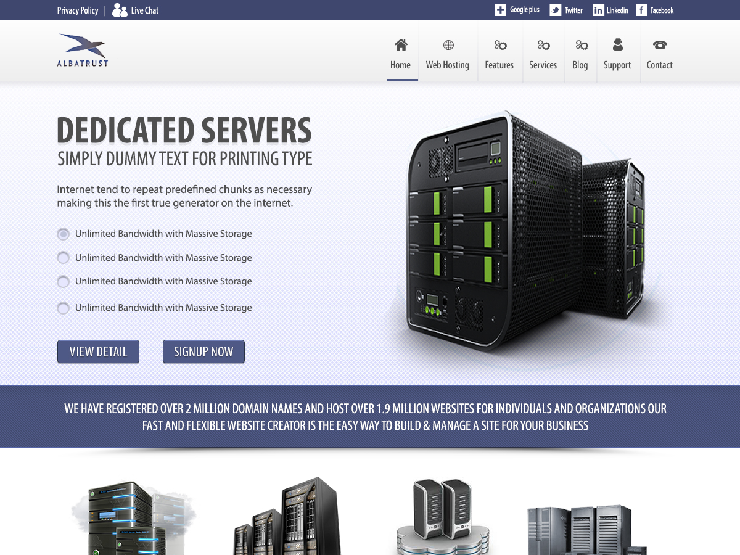The height and width of the screenshot is (555, 740).
Task: Follow the Google plus text link
Action: click(525, 10)
